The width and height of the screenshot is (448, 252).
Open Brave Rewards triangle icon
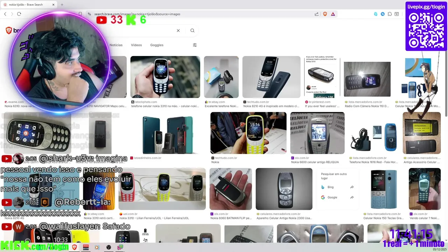(x=333, y=14)
